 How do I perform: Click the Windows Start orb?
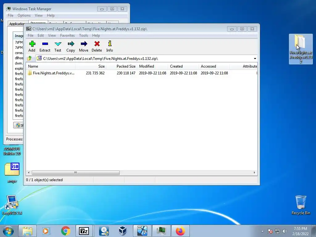click(8, 231)
